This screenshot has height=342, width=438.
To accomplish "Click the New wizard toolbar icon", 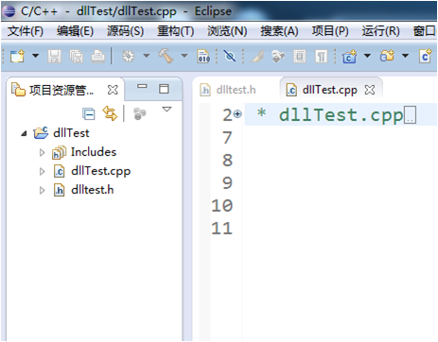I will coord(17,56).
